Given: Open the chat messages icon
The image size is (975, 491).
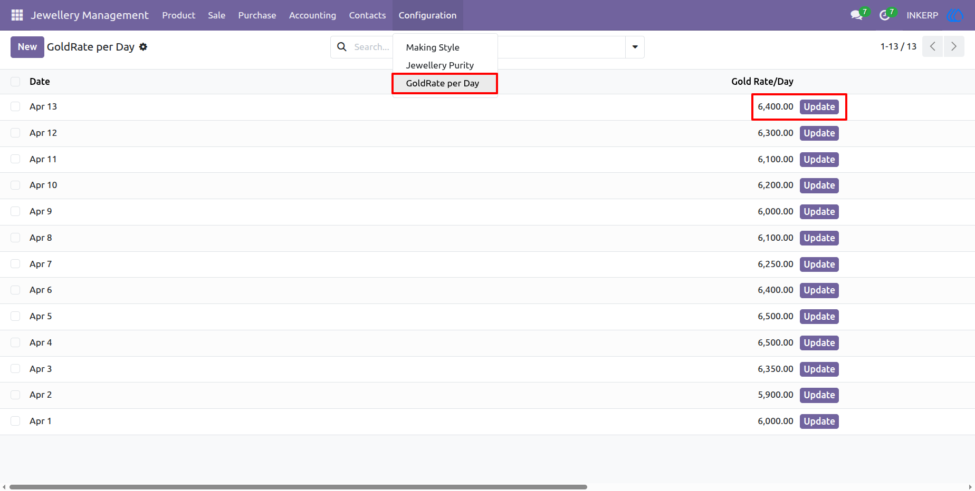Looking at the screenshot, I should pyautogui.click(x=857, y=15).
